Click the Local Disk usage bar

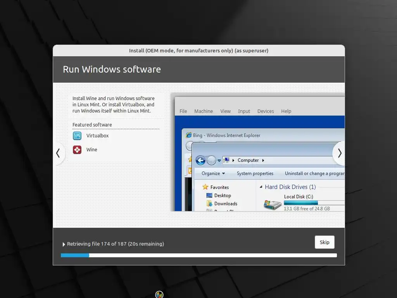(314, 203)
